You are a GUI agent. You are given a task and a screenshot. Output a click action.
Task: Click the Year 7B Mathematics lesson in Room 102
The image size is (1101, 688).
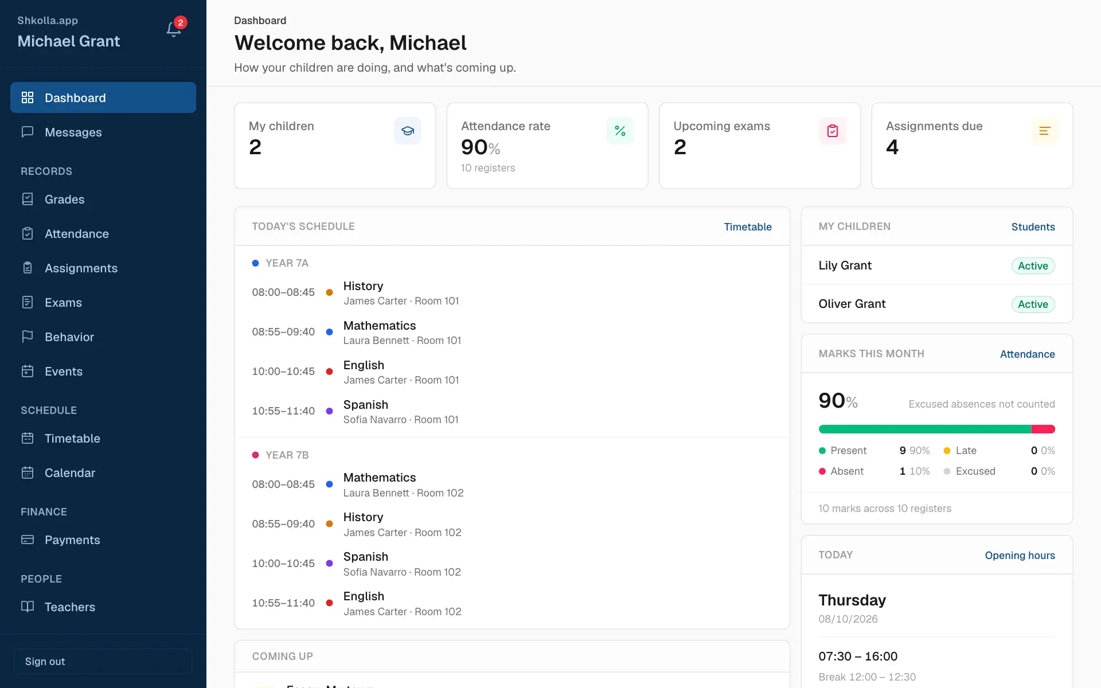click(x=512, y=484)
